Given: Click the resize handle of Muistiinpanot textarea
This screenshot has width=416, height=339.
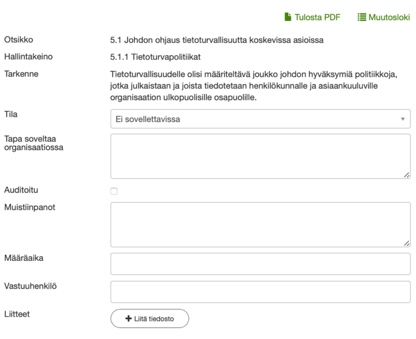Looking at the screenshot, I should (x=406, y=243).
